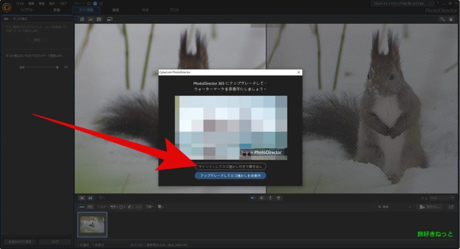Switch filmstrip to list view

[90, 207]
